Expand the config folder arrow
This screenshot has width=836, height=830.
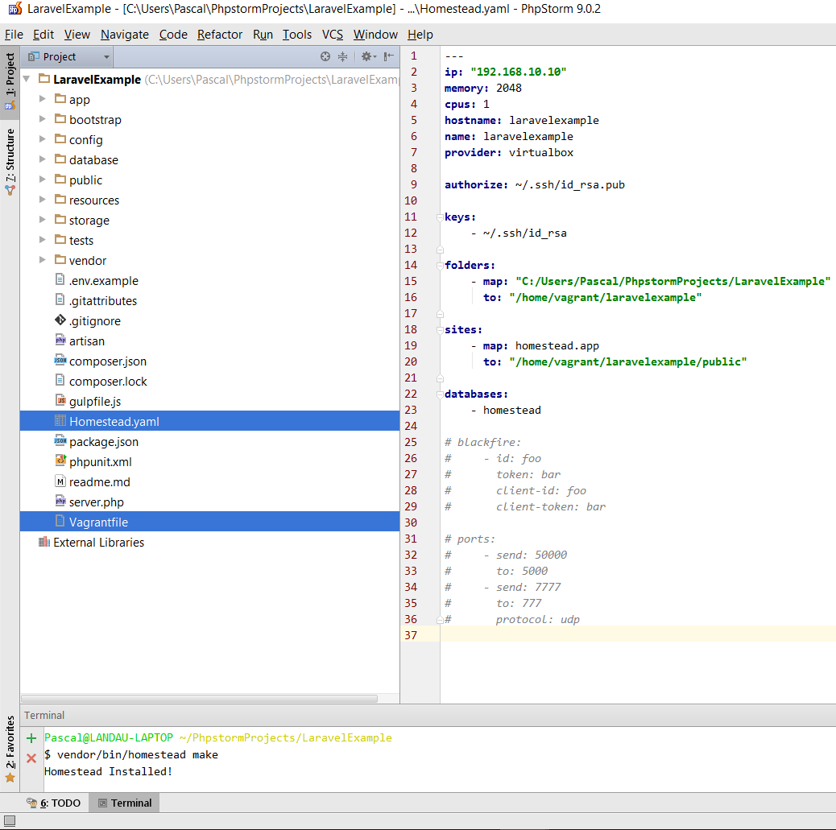(42, 139)
